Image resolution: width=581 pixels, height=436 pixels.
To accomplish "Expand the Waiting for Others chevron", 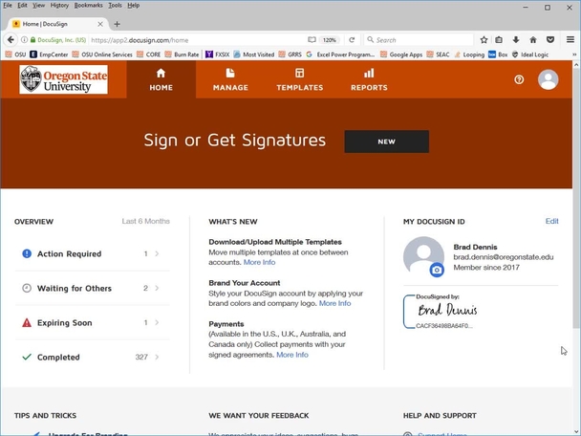I will pyautogui.click(x=157, y=289).
